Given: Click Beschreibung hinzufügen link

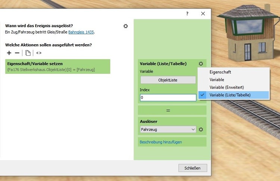Looking at the screenshot, I should (161, 142).
